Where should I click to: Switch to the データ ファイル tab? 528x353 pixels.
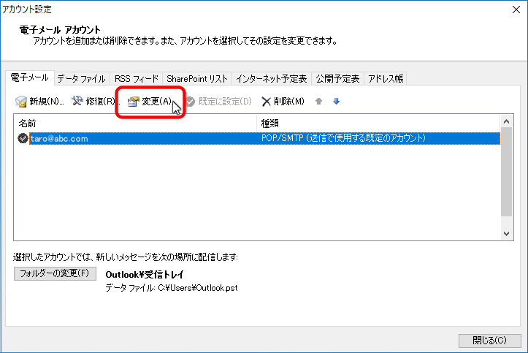click(x=81, y=79)
